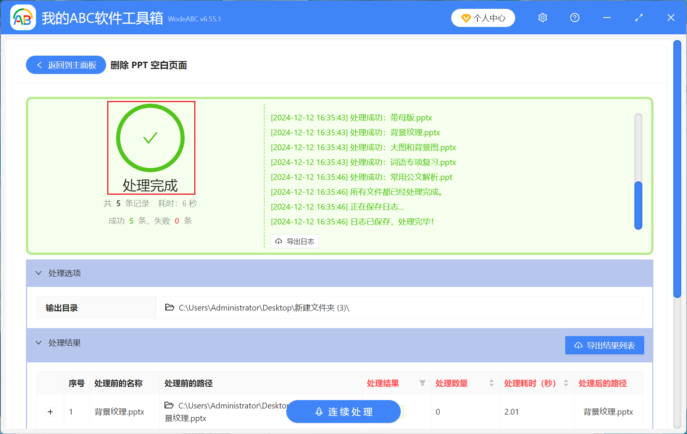Viewport: 687px width, 434px height.
Task: Expand row 1 with the plus button
Action: click(50, 412)
